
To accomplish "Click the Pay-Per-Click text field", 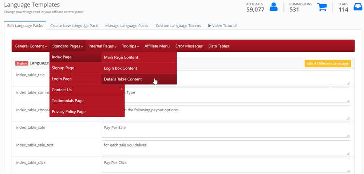I will point(226,165).
